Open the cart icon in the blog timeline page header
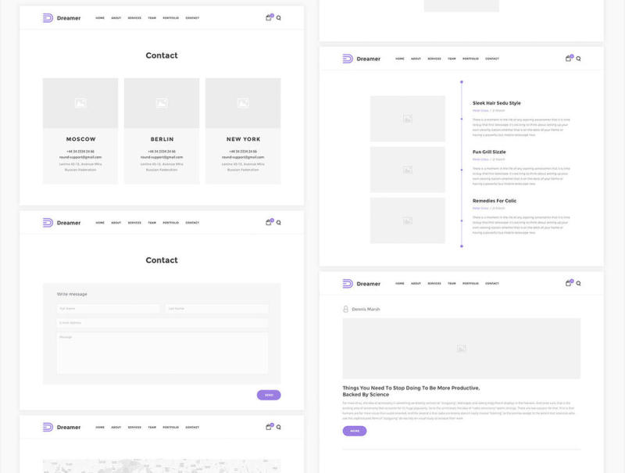This screenshot has width=625, height=473. click(x=569, y=59)
